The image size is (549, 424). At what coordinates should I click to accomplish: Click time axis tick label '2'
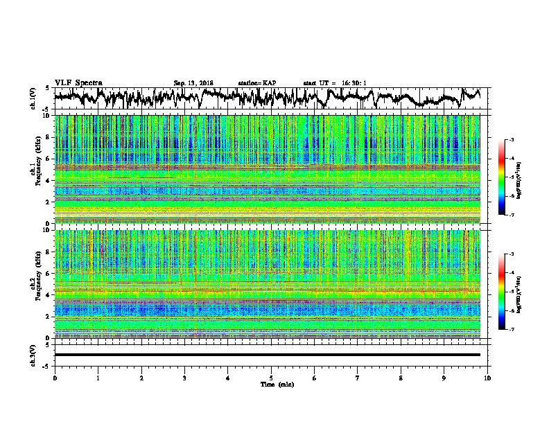click(x=141, y=378)
